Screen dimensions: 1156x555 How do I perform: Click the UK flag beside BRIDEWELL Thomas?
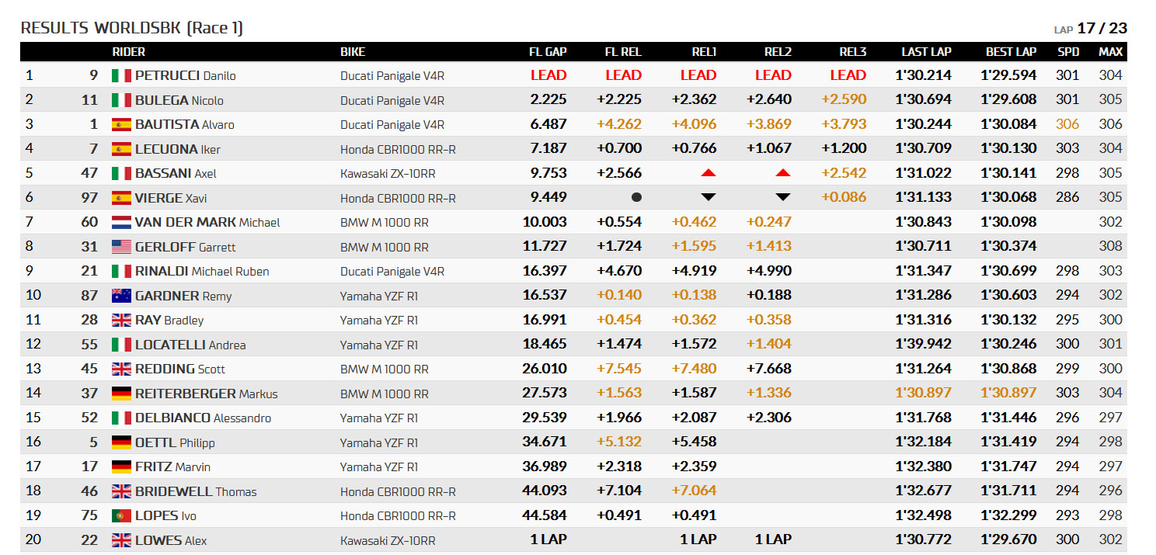121,491
